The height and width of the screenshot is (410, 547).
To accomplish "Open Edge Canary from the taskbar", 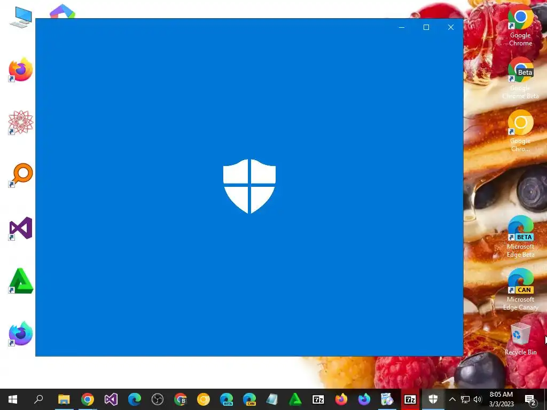I will point(249,399).
